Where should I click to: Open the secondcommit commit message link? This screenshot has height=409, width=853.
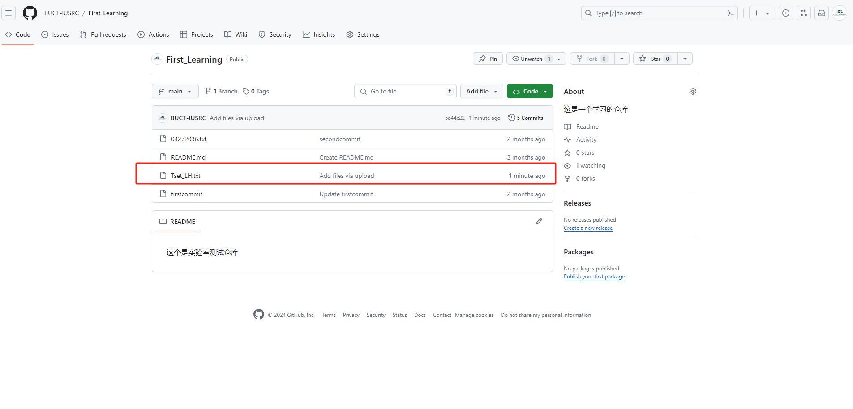point(340,139)
